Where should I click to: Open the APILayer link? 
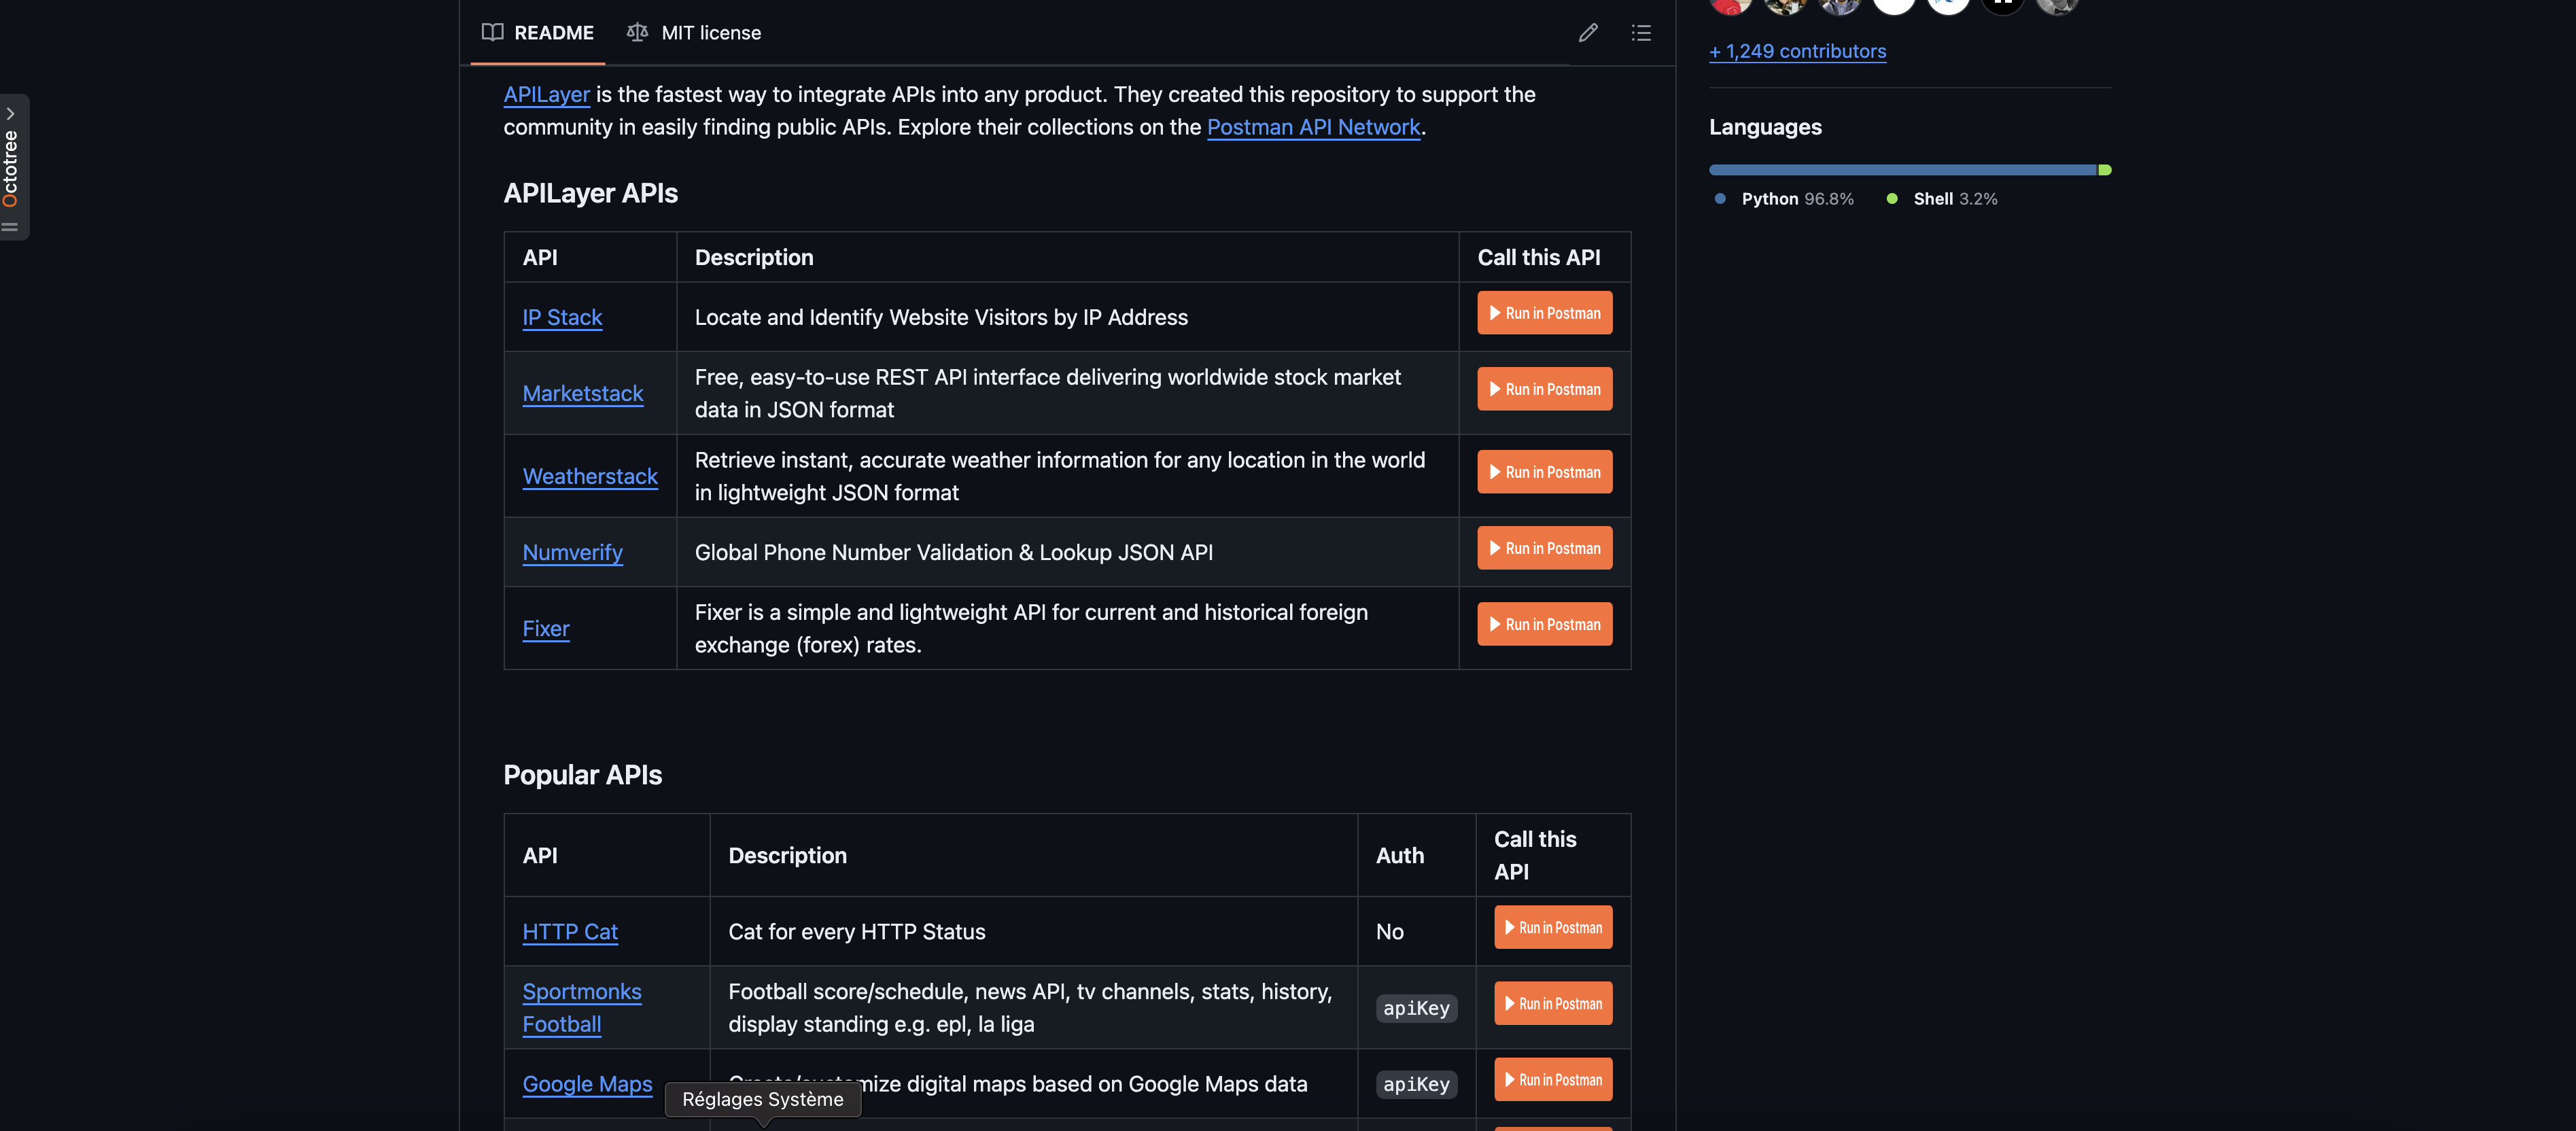pos(546,94)
